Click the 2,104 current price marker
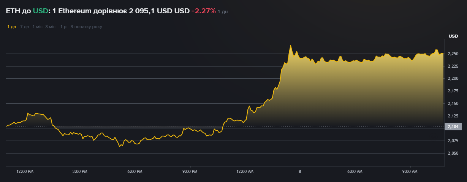 click(x=453, y=127)
